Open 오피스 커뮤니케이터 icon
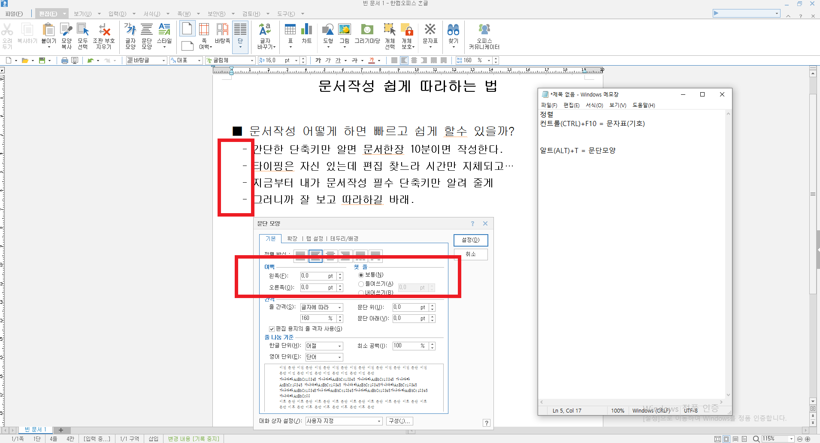Viewport: 820px width, 443px height. (484, 30)
